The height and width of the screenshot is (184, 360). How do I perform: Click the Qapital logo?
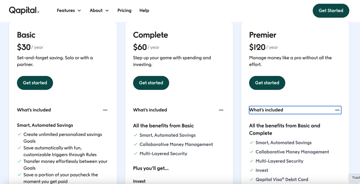[x=24, y=11]
